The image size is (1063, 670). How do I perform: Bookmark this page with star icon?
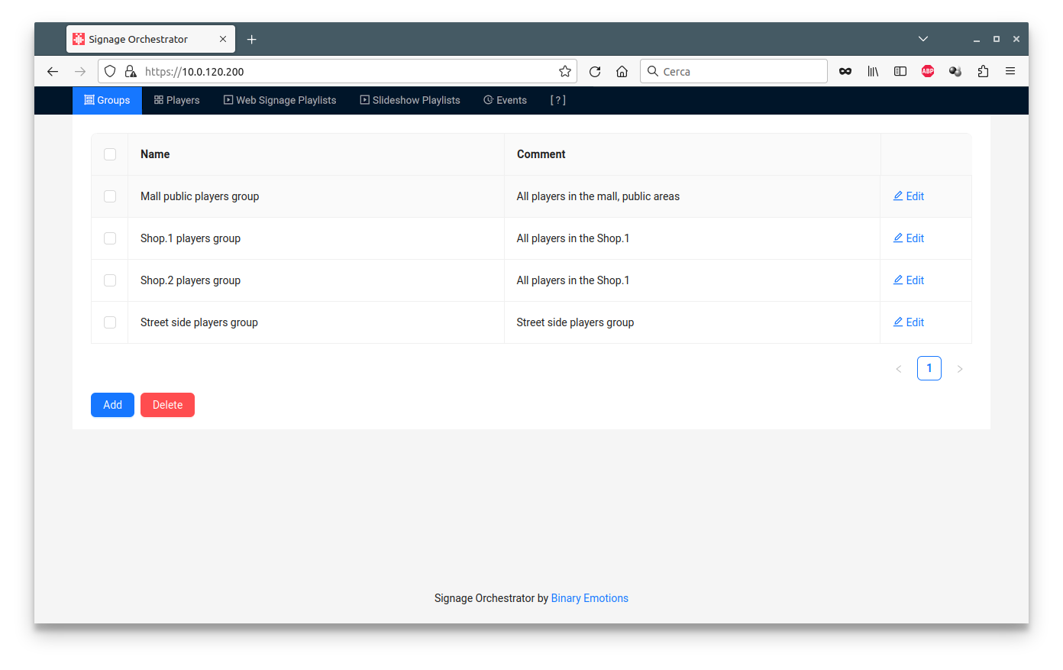click(565, 71)
